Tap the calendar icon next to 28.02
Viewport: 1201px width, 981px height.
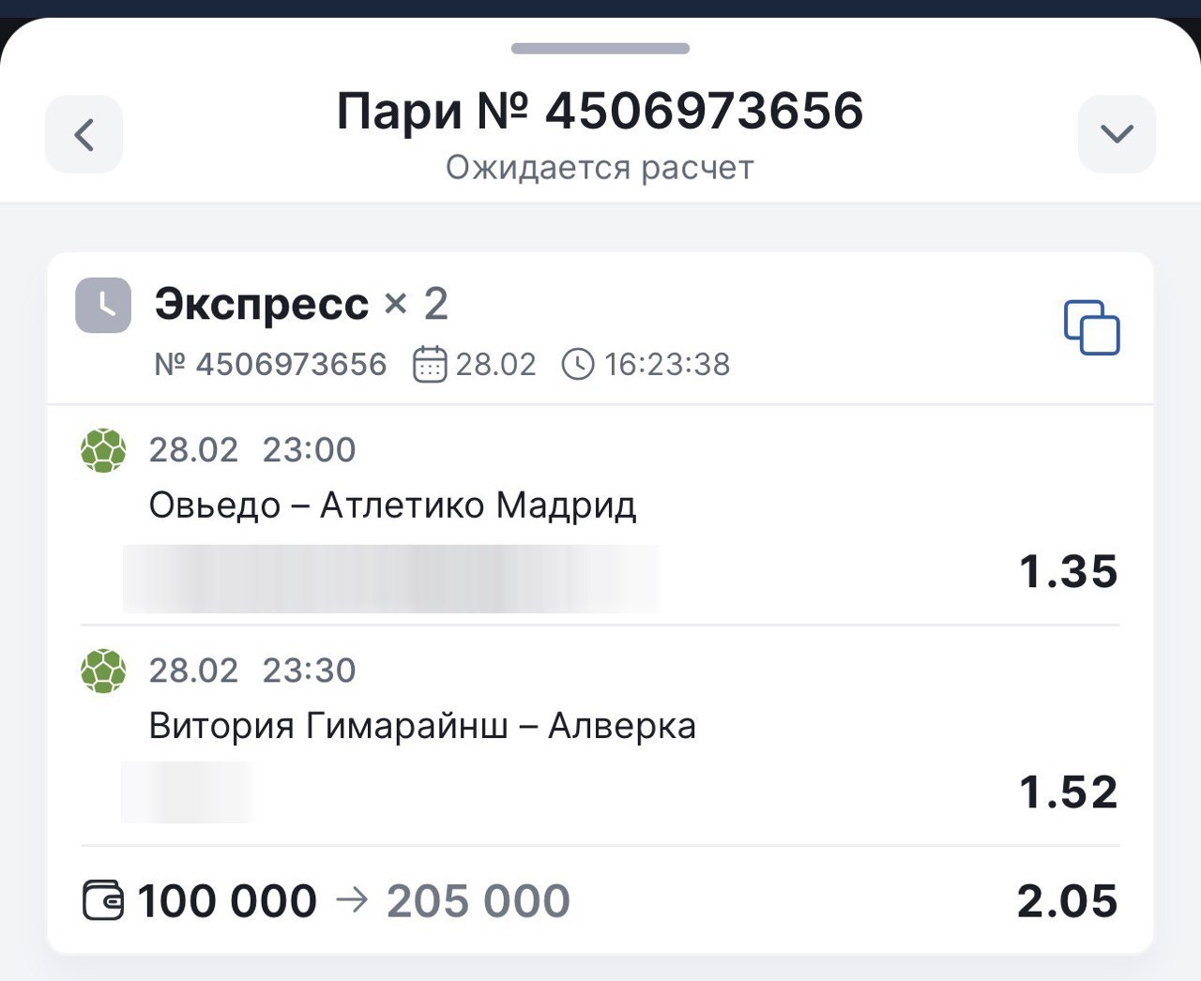430,364
